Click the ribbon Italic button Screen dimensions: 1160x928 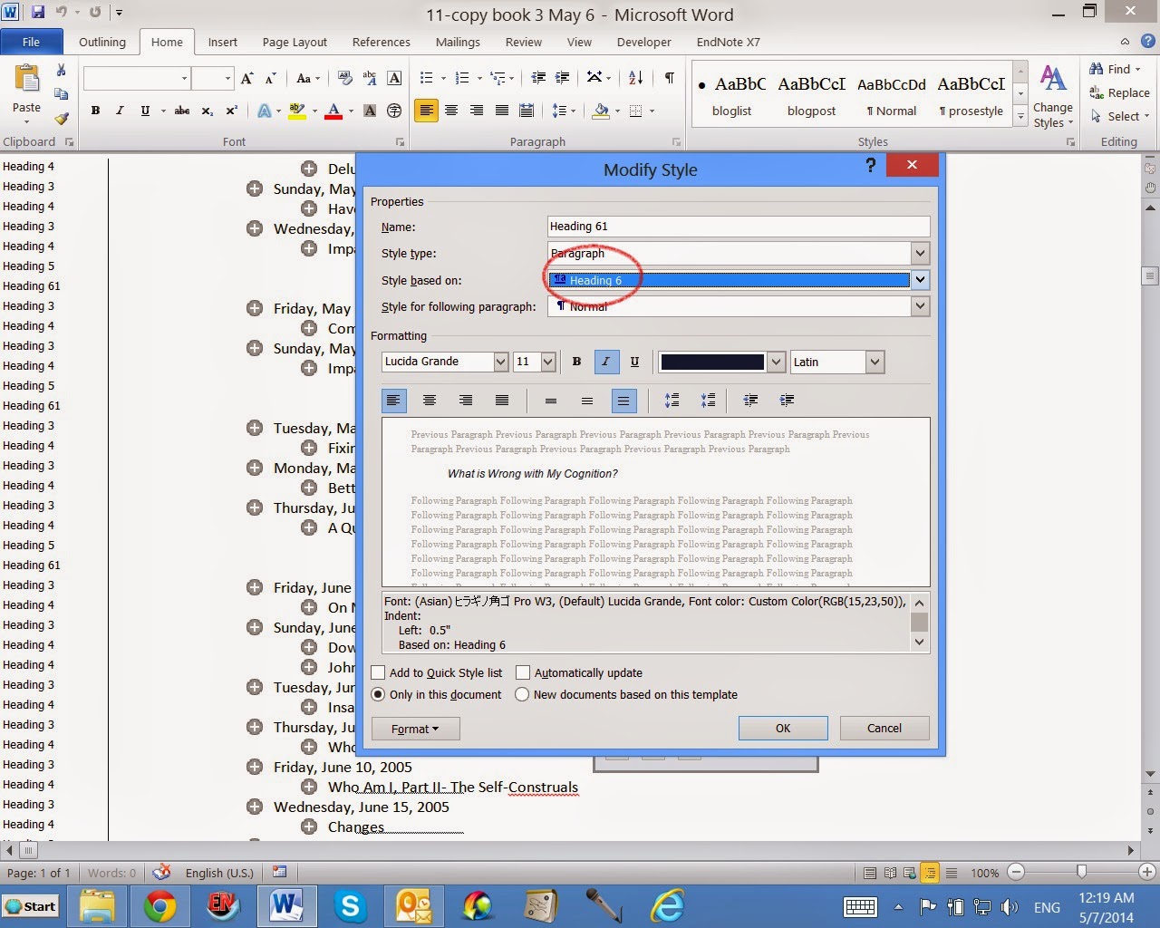(120, 111)
